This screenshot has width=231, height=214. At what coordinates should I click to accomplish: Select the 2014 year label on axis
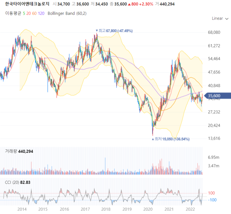[22, 209]
